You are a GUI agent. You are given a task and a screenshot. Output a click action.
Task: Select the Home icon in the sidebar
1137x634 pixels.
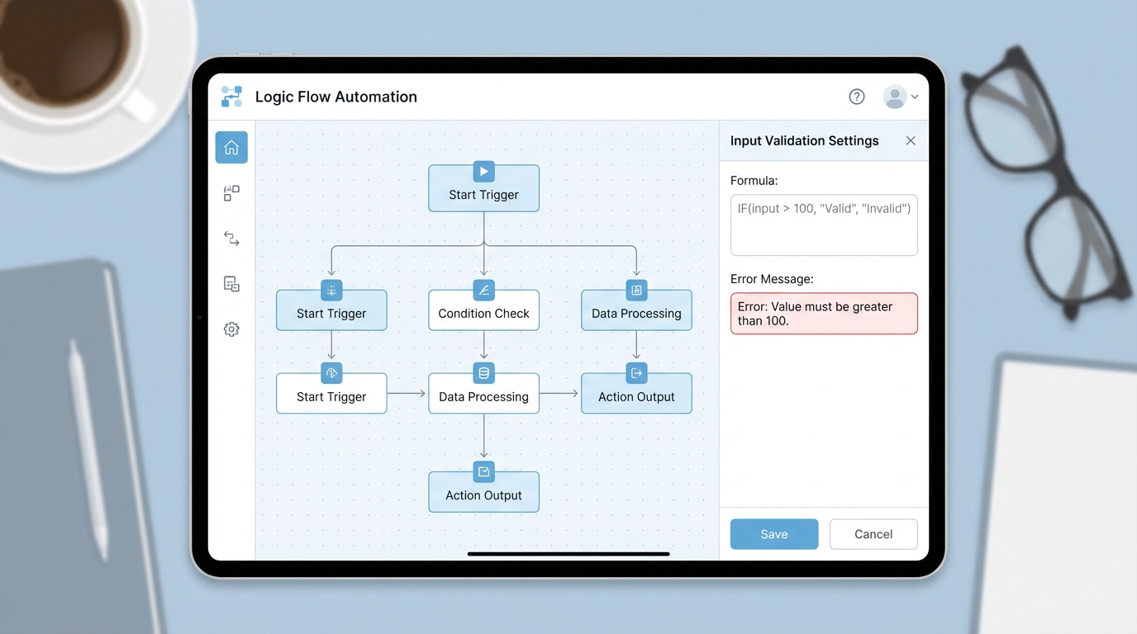point(231,147)
